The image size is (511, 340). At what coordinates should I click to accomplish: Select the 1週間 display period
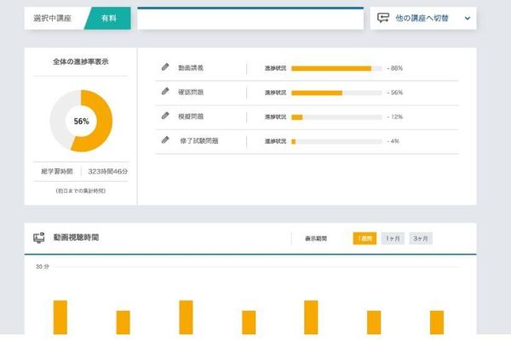point(365,239)
